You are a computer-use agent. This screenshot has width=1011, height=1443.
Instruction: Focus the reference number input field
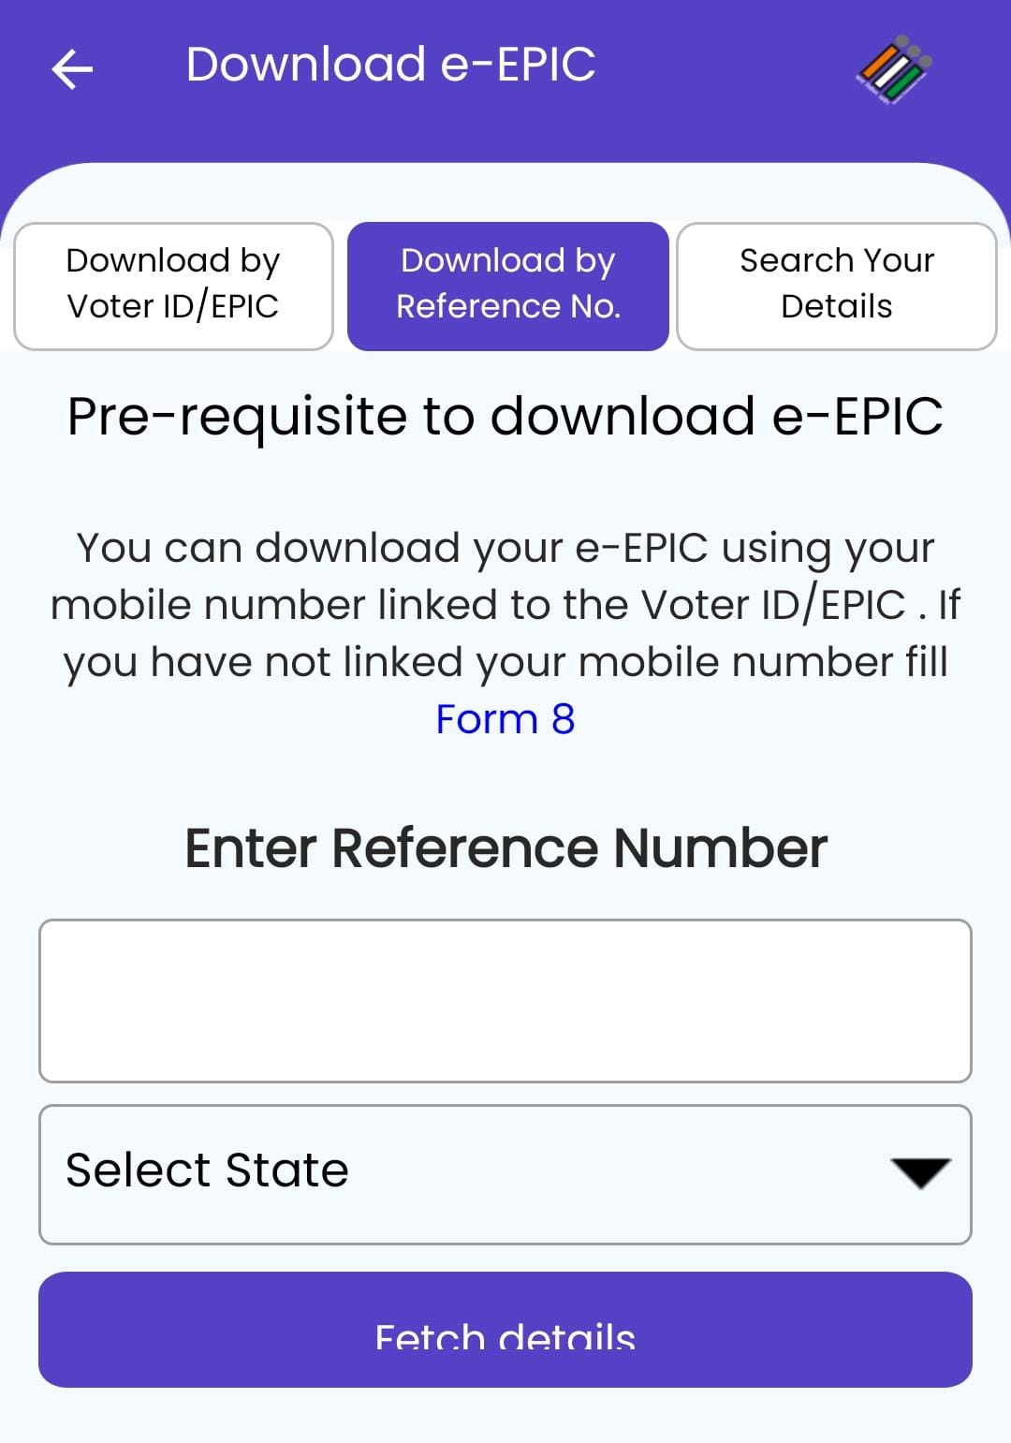pos(505,1000)
